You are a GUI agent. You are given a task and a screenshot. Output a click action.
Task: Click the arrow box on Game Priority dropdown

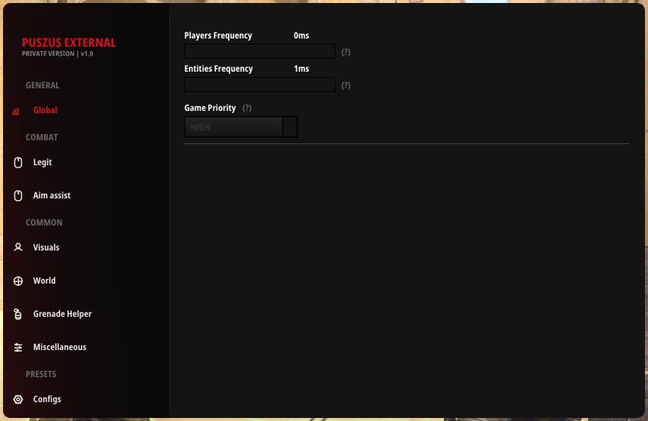290,127
